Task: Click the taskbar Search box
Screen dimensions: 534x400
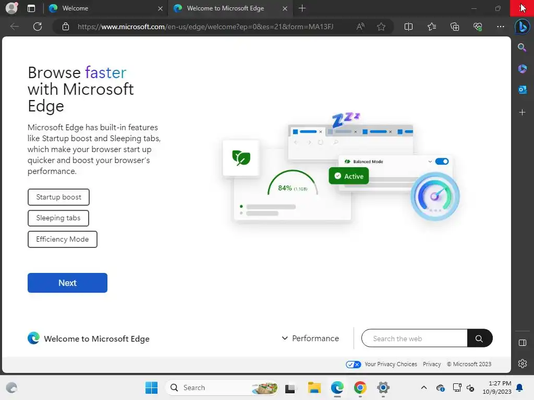Action: (x=222, y=387)
